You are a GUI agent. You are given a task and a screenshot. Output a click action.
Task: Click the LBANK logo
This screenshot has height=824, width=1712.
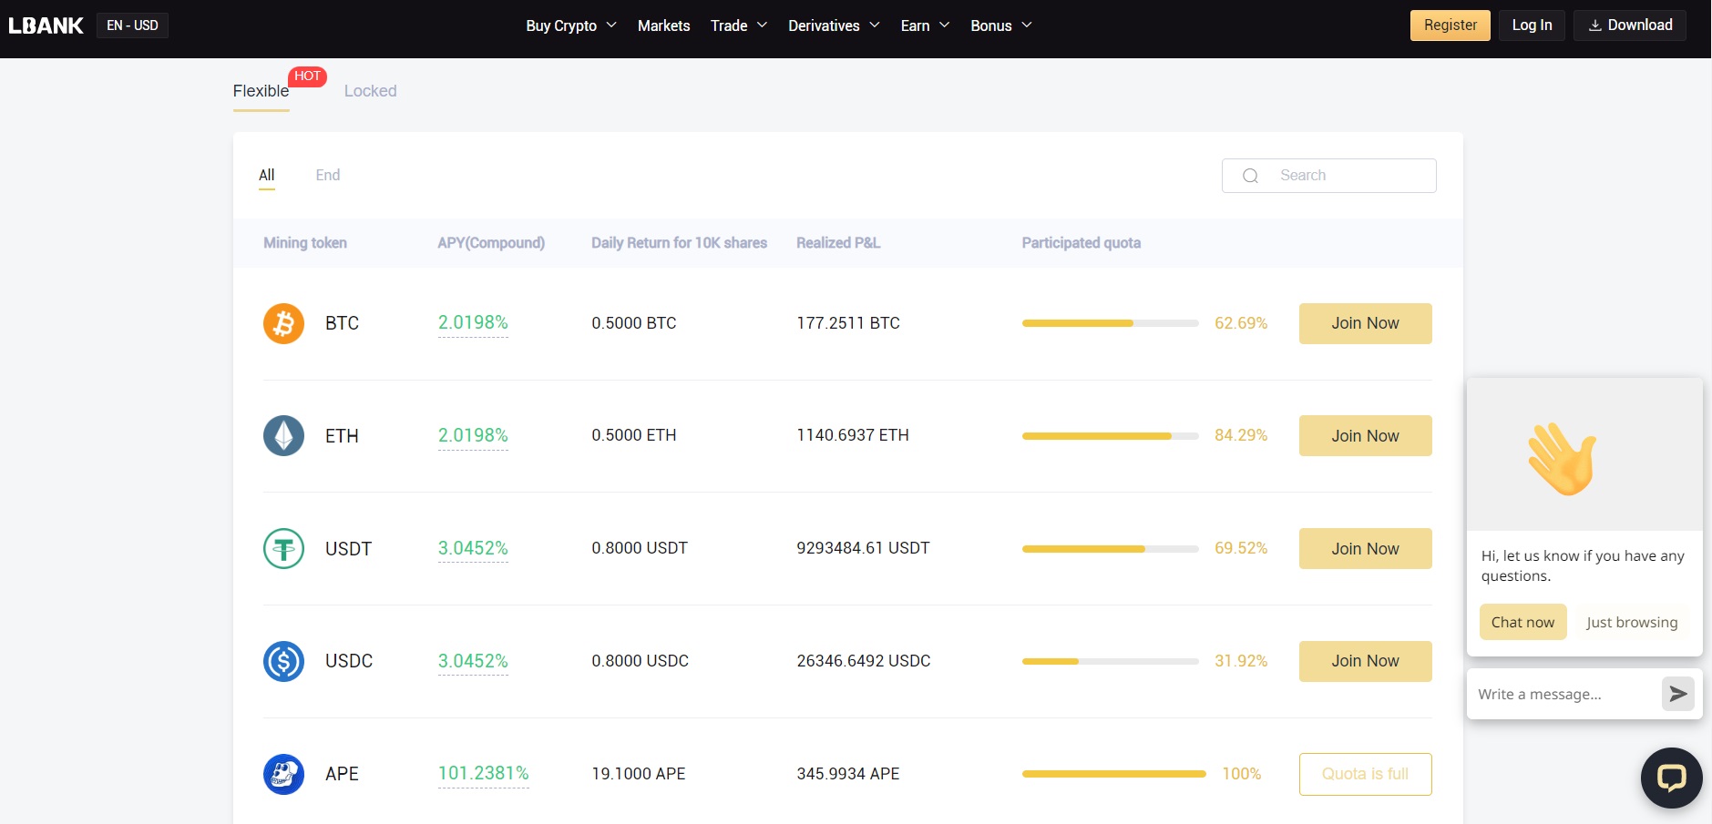(46, 25)
